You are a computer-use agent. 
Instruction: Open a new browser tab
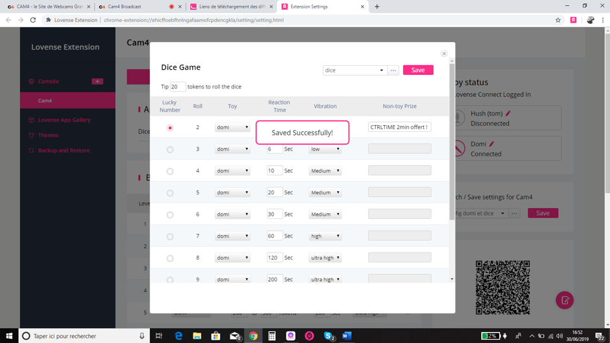click(377, 6)
